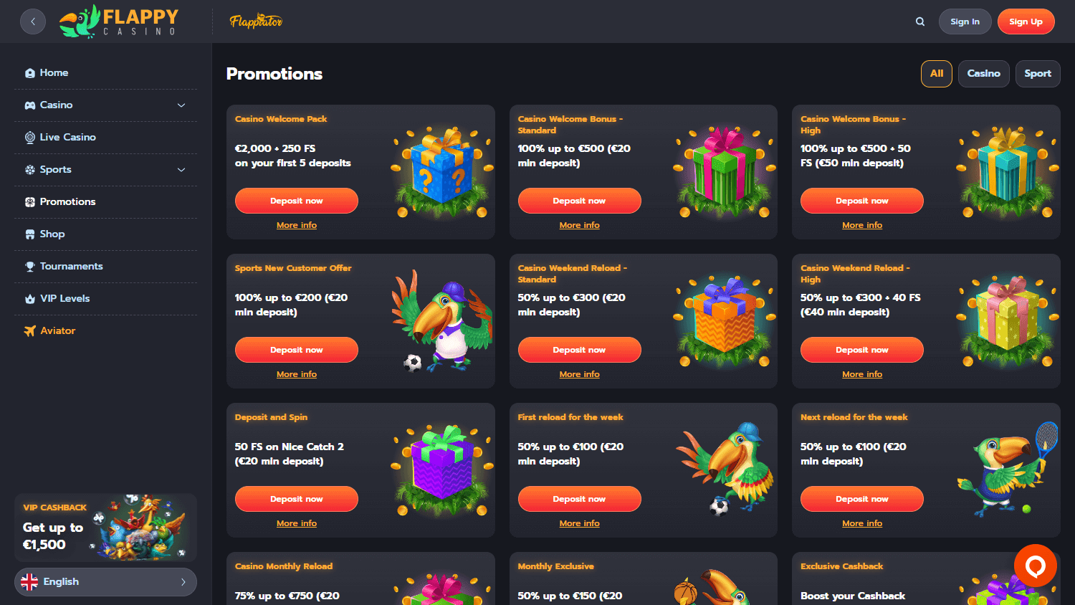Image resolution: width=1075 pixels, height=605 pixels.
Task: Expand the Sports sidebar submenu chevron
Action: [181, 169]
